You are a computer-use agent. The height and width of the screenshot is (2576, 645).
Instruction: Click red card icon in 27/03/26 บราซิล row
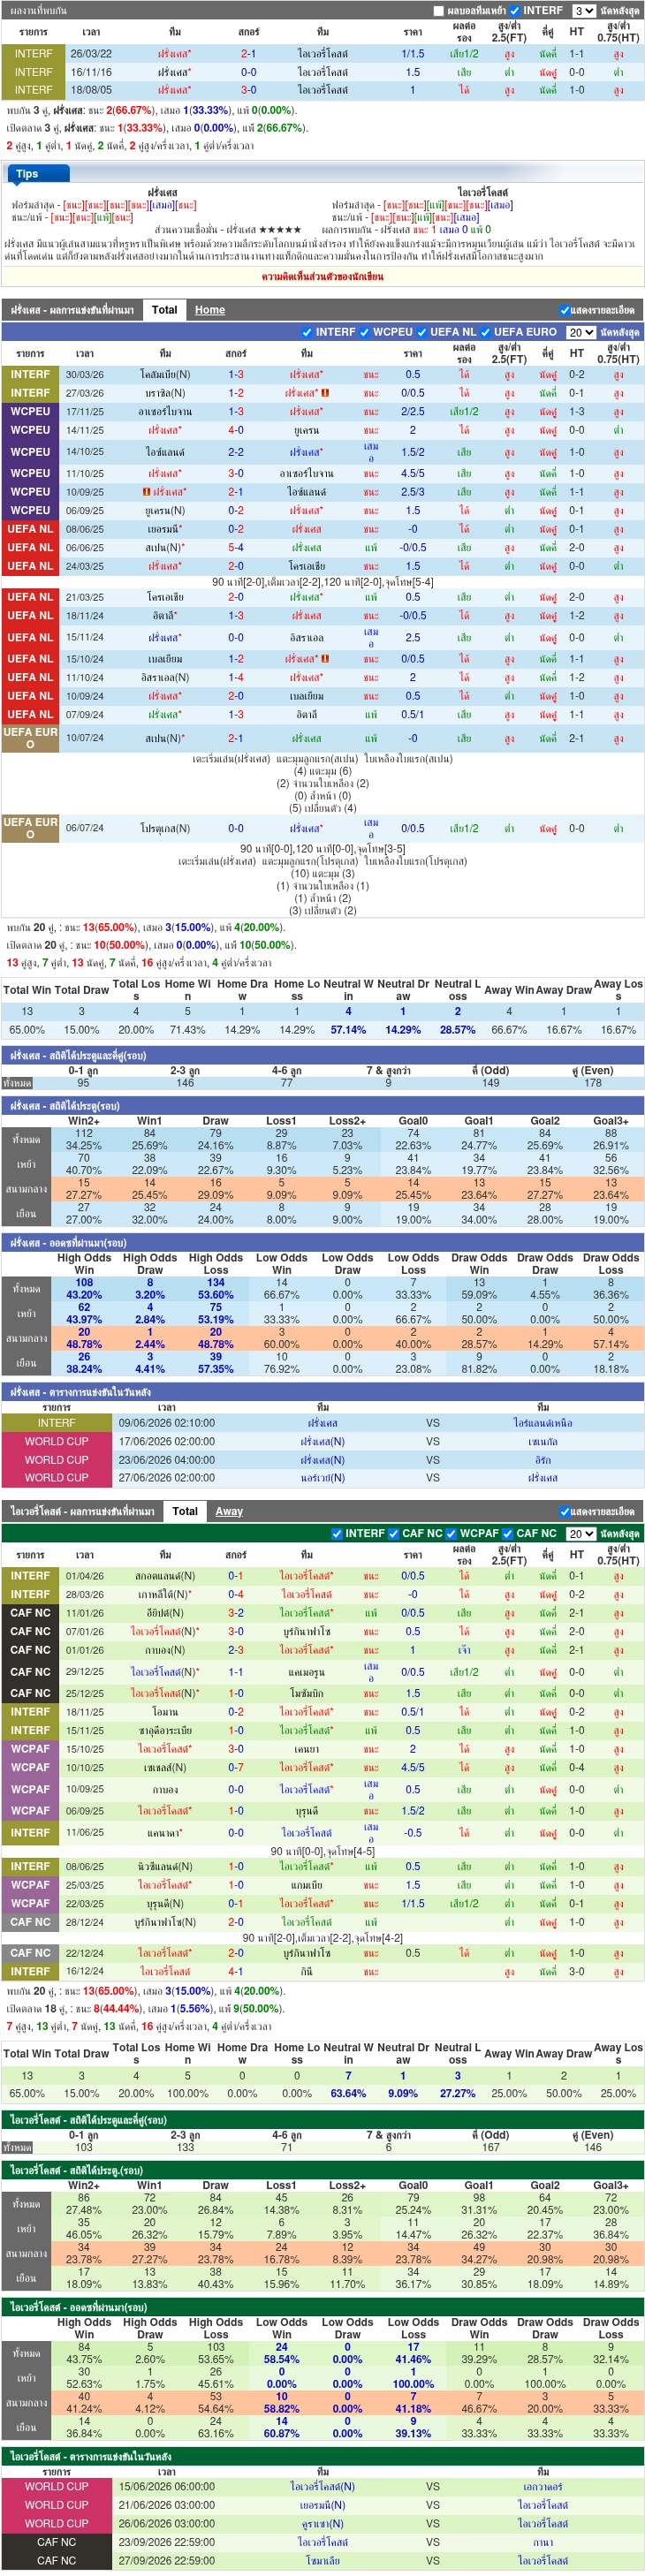(x=325, y=393)
